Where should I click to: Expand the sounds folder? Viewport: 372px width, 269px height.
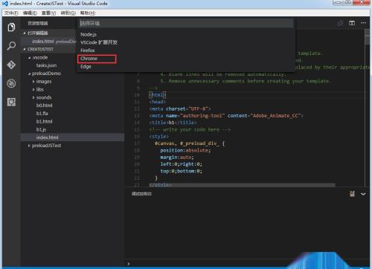point(33,97)
